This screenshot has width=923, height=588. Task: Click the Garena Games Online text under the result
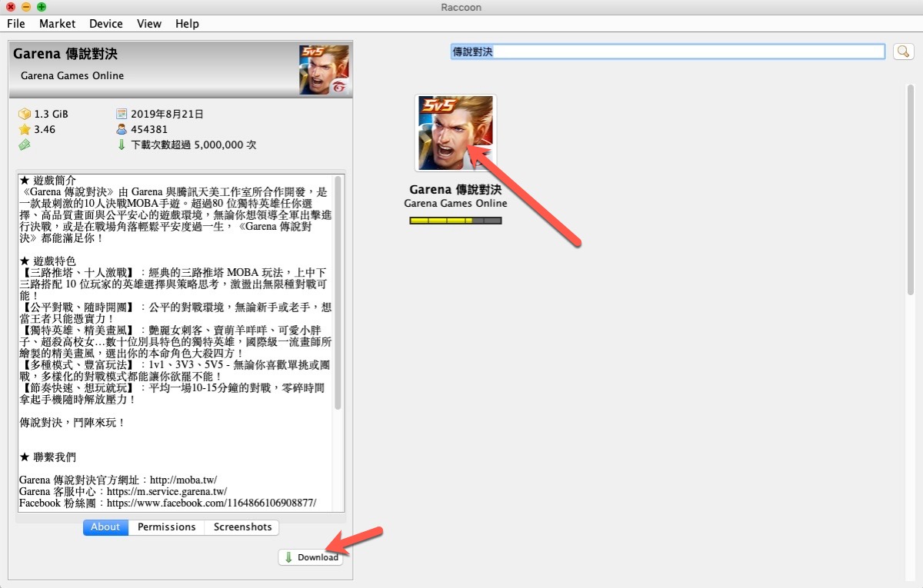pos(455,203)
